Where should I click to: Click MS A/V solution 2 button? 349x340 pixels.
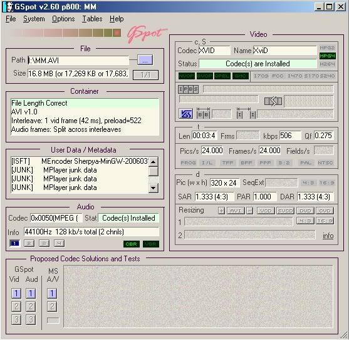click(52, 306)
